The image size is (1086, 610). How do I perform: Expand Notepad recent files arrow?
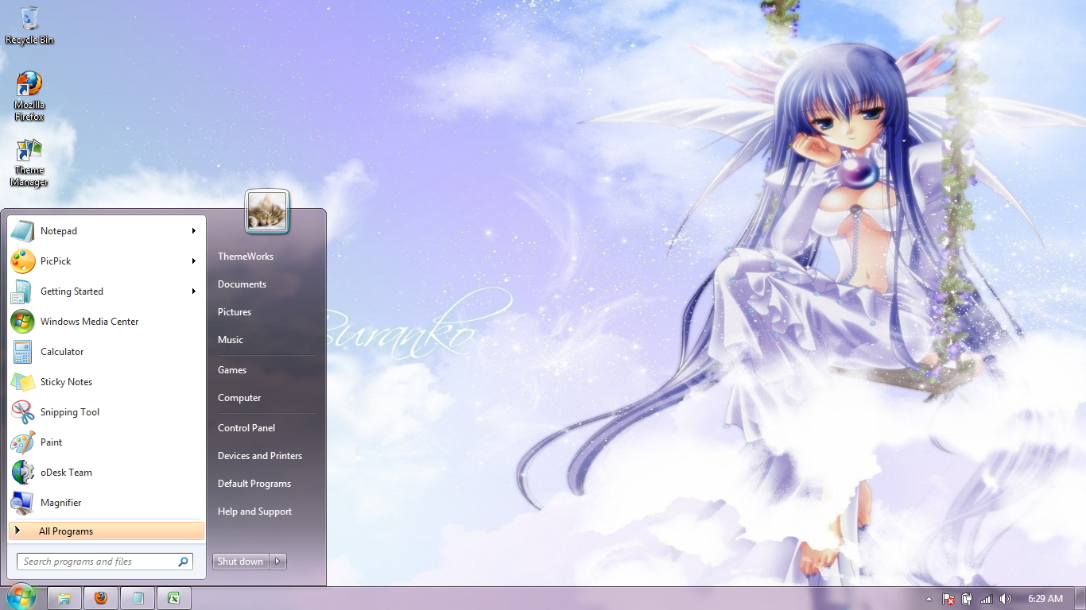pos(193,231)
